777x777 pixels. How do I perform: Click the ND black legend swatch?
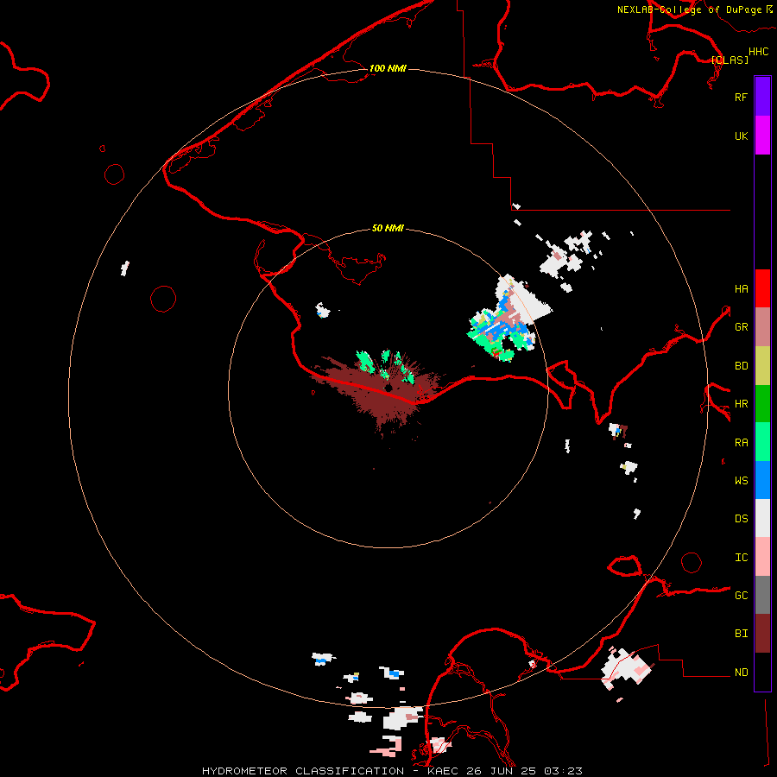pos(762,672)
